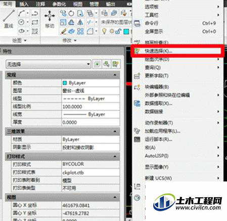Viewport: 227px width, 221px height.
Task: Choose 快速选择(K)... menu item
Action: pos(177,51)
